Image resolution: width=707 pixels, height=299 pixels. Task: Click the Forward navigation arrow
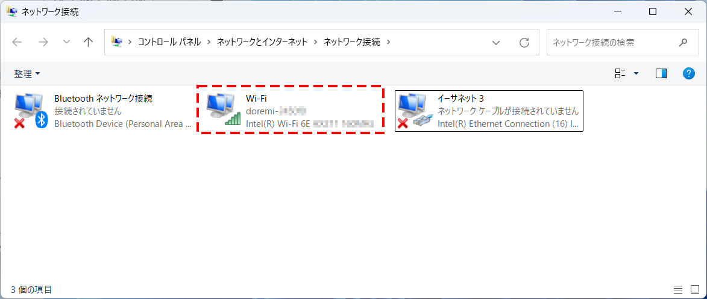tap(43, 42)
